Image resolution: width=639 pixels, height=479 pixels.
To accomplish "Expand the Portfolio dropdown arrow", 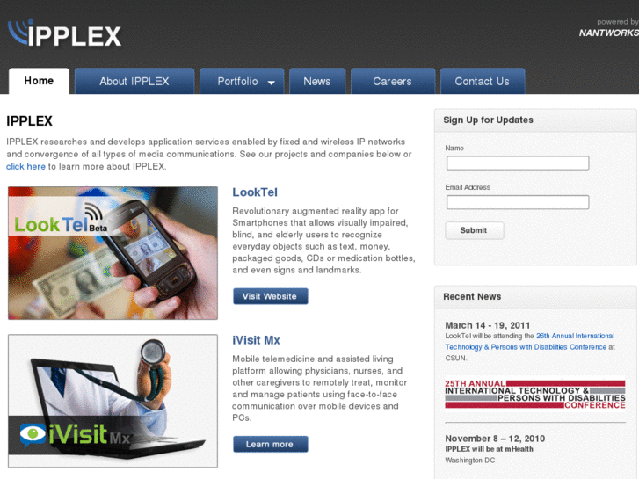I will [271, 83].
